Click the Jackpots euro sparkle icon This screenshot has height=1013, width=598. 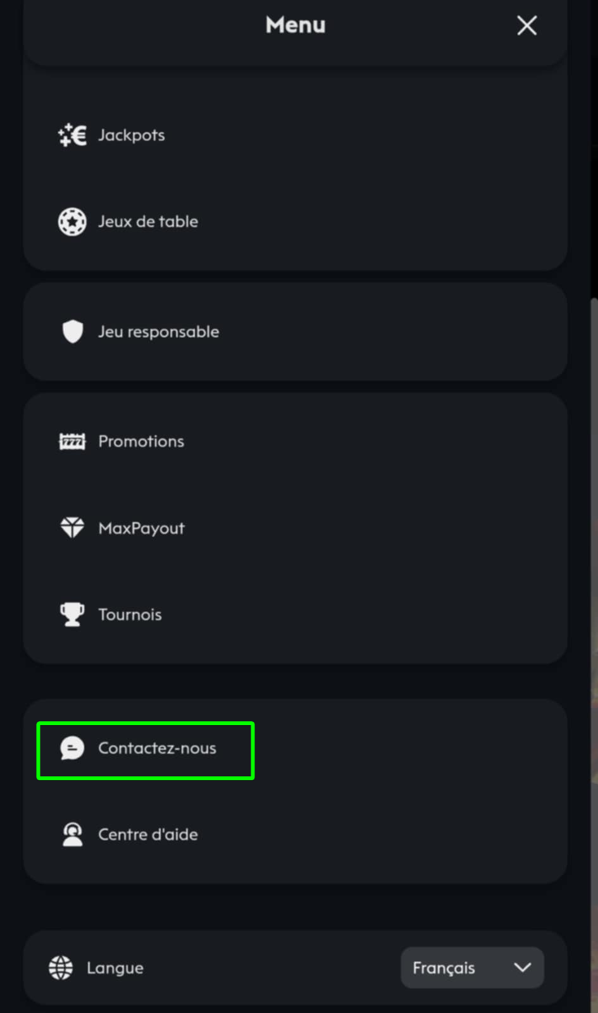(72, 135)
